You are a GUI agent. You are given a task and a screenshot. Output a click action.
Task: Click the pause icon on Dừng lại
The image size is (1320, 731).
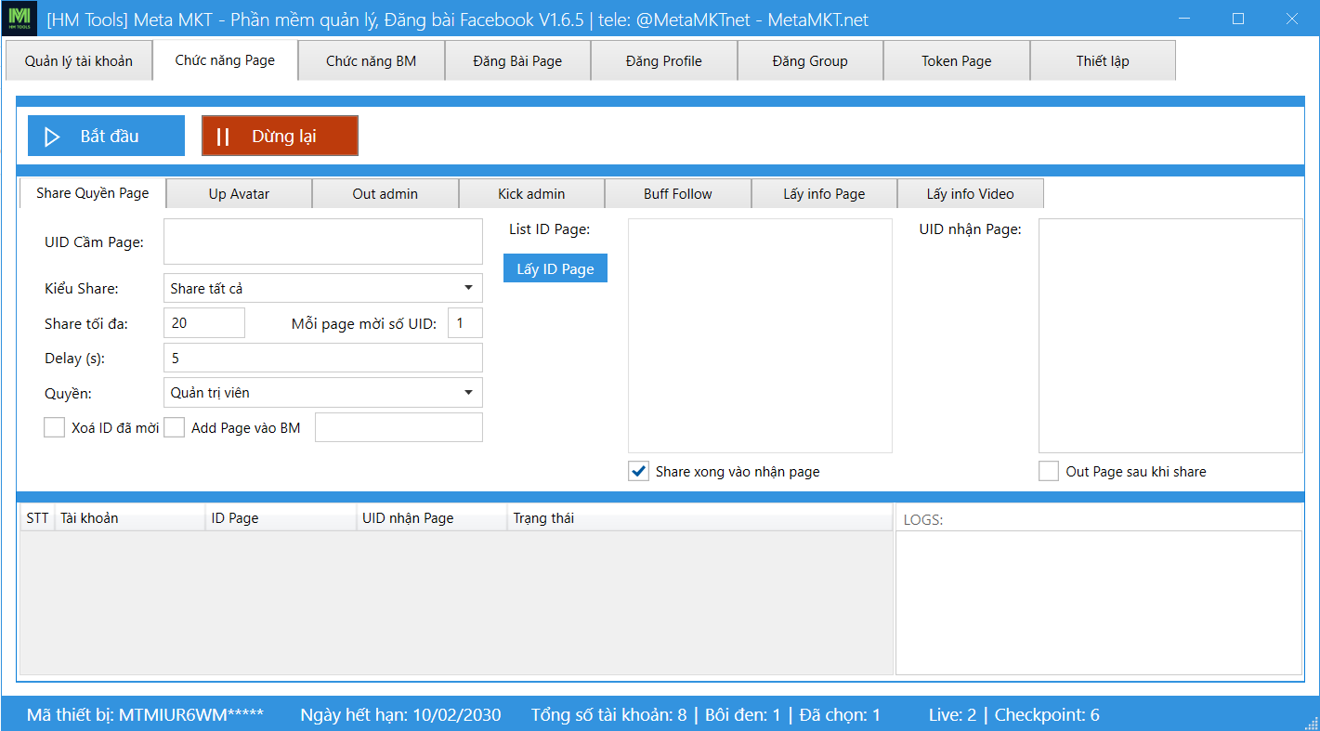tap(223, 137)
